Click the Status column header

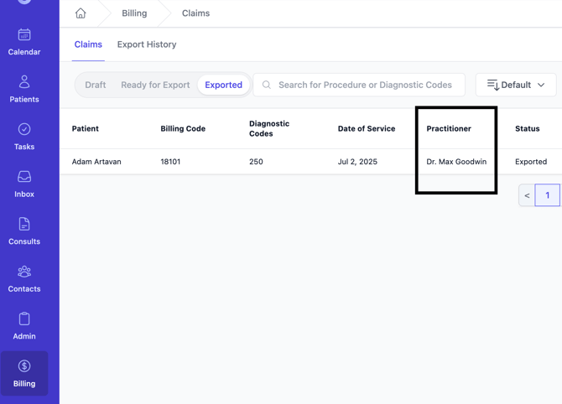pyautogui.click(x=528, y=128)
